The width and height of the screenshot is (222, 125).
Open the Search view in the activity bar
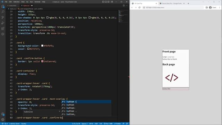click(x=3, y=12)
